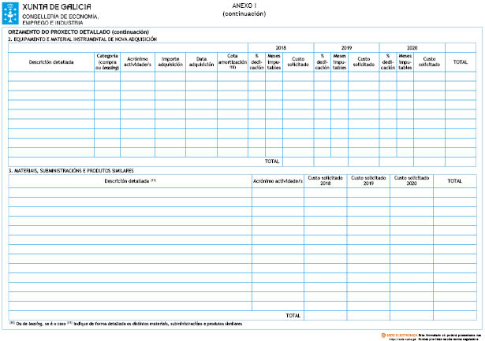Open the sede.xunta.gal link in footer

click(x=401, y=339)
